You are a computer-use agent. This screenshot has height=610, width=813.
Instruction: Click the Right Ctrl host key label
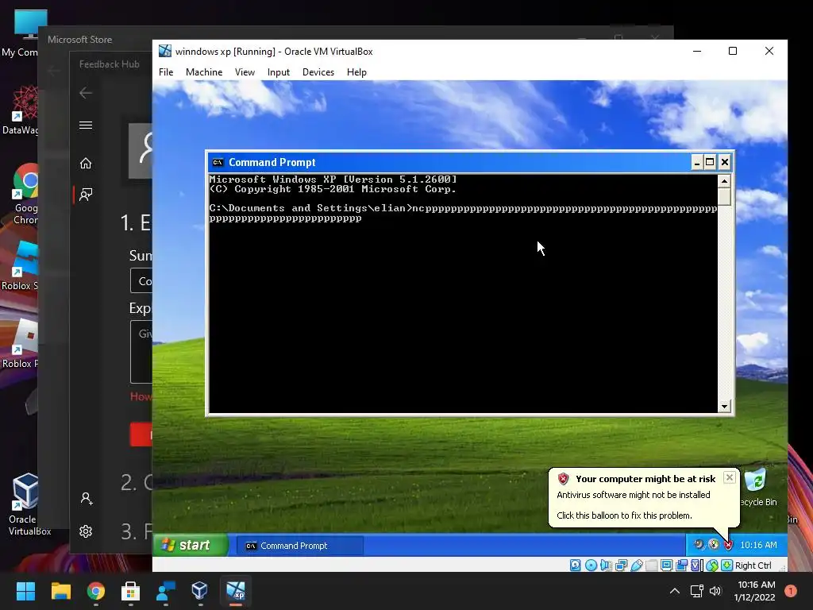[753, 566]
